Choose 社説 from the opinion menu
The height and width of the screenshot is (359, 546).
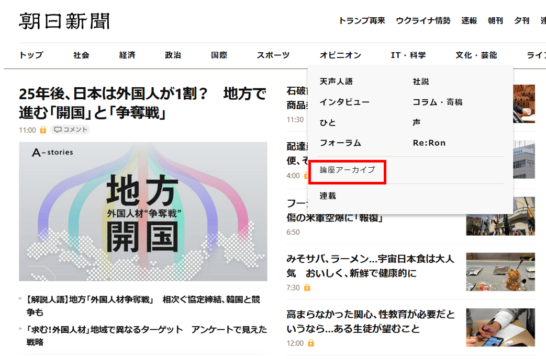point(421,82)
